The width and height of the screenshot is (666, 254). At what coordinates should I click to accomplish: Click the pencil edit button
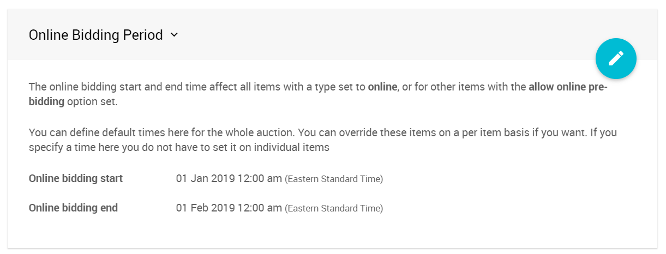click(616, 58)
